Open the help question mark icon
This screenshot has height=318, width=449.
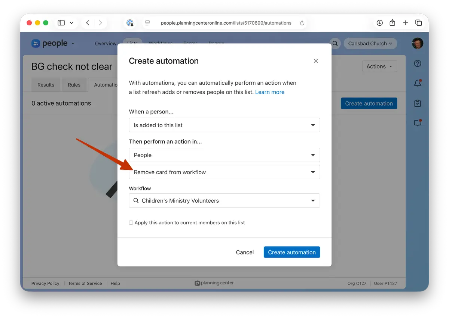coord(418,63)
